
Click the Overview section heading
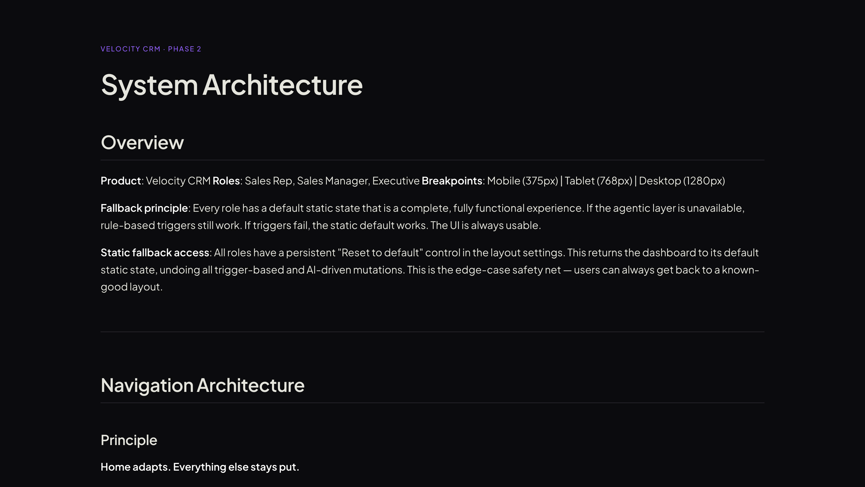coord(142,143)
